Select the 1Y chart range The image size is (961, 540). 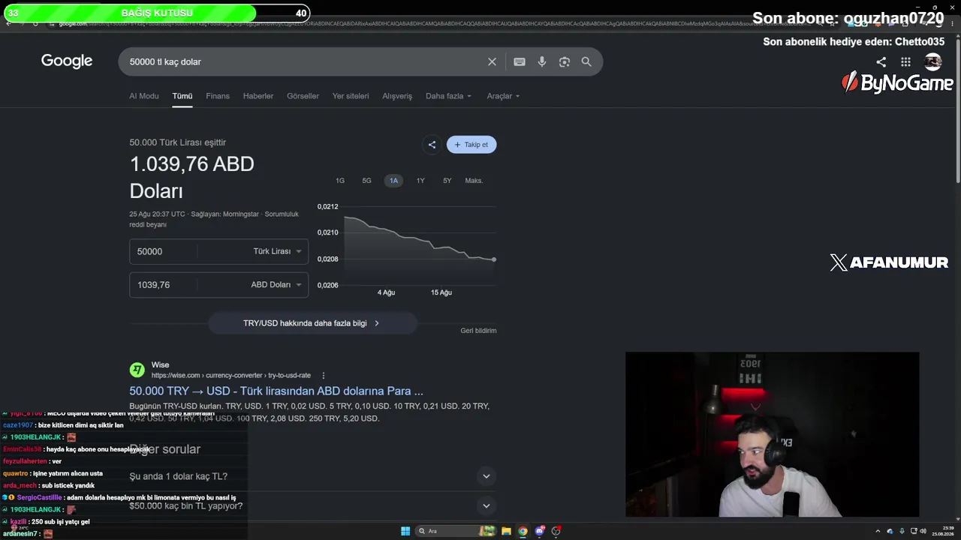[420, 181]
